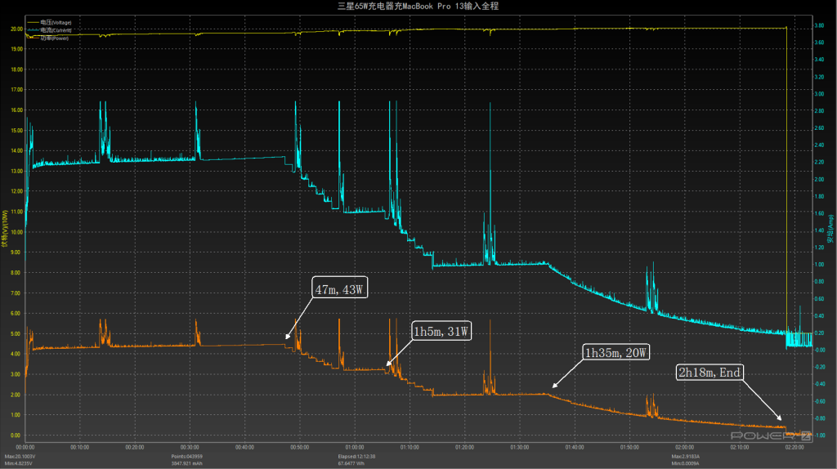Click the 00:00:00 time axis label

(25, 448)
